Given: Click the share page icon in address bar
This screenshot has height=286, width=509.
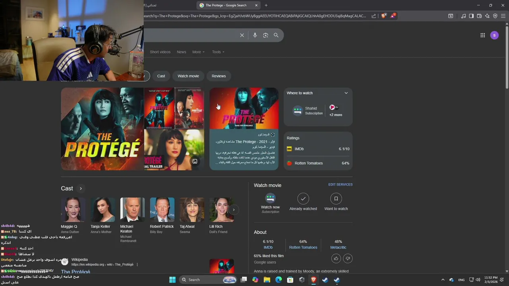Looking at the screenshot, I should tap(374, 16).
